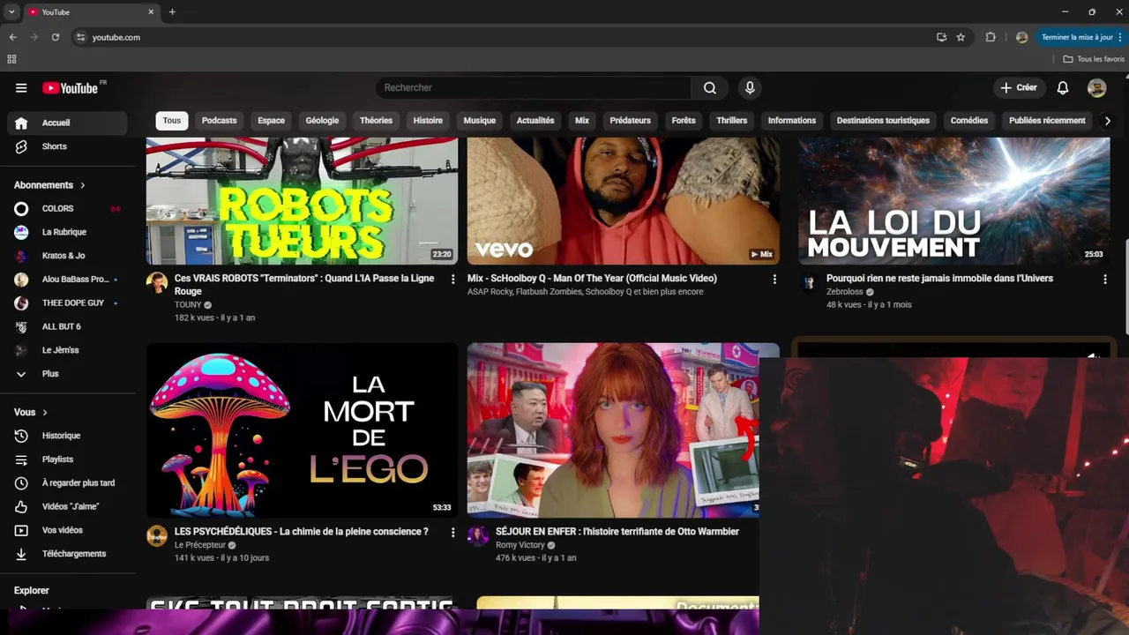Open TOUNY channel link
The width and height of the screenshot is (1129, 635).
pyautogui.click(x=188, y=304)
